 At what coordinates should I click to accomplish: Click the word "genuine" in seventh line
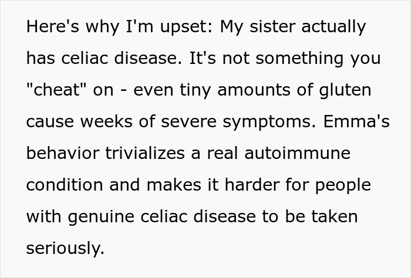[101, 218]
